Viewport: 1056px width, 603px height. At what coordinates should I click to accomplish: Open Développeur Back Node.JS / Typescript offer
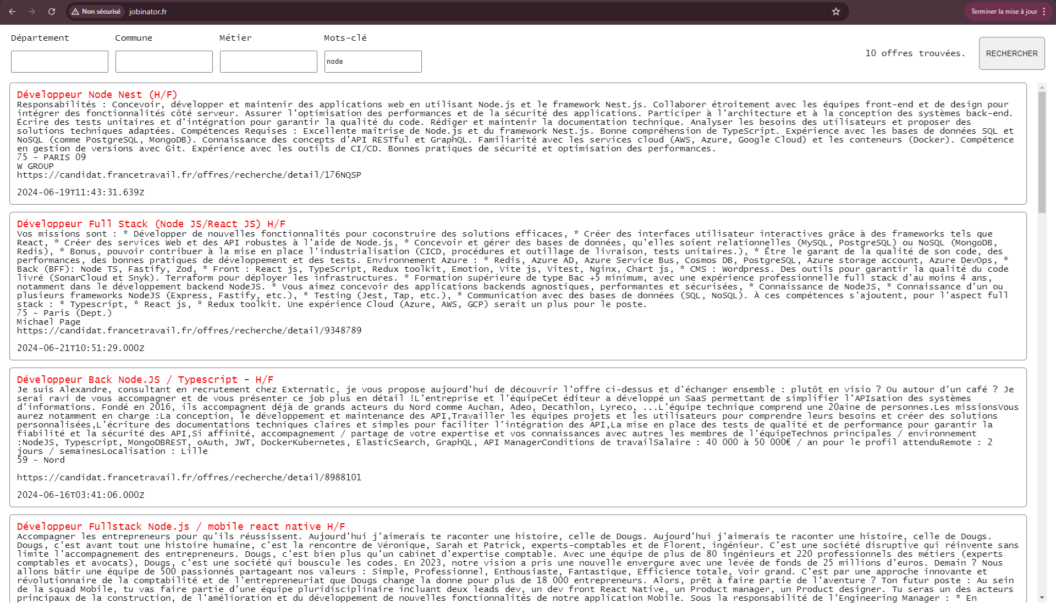click(145, 380)
